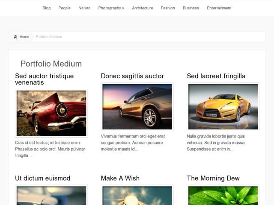Image resolution: width=274 pixels, height=205 pixels.
Task: Click the red vintage car thumbnail
Action: coord(51,113)
